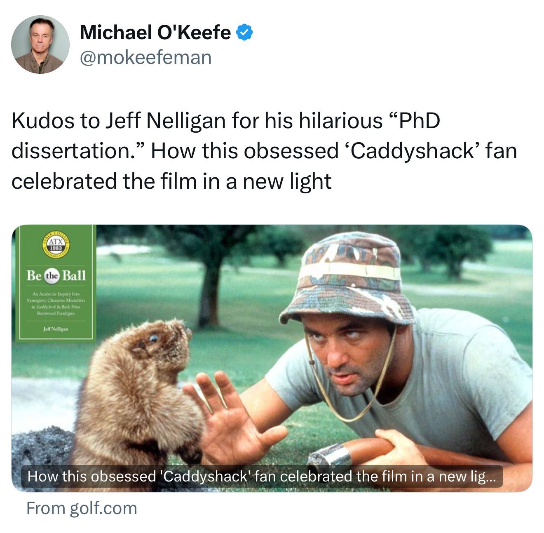This screenshot has width=544, height=533.
Task: Open the golf.com link card image
Action: pyautogui.click(x=272, y=358)
